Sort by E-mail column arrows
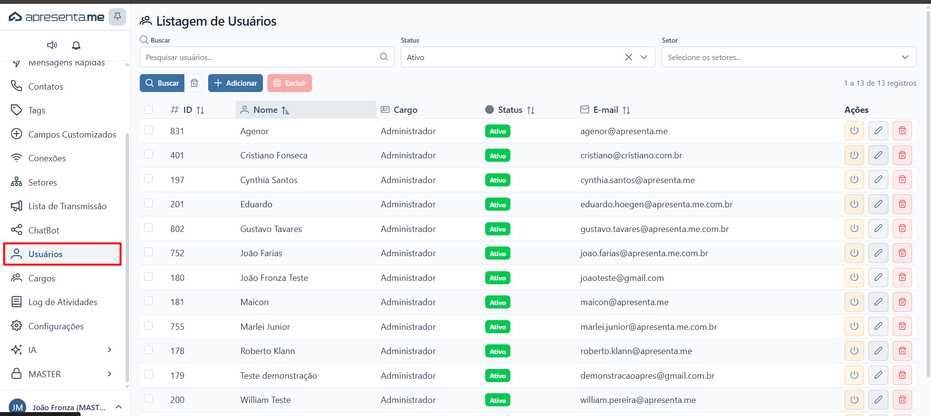The image size is (931, 416). pyautogui.click(x=626, y=110)
